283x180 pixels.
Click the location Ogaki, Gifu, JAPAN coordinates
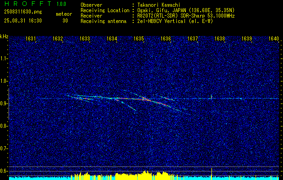(186, 10)
